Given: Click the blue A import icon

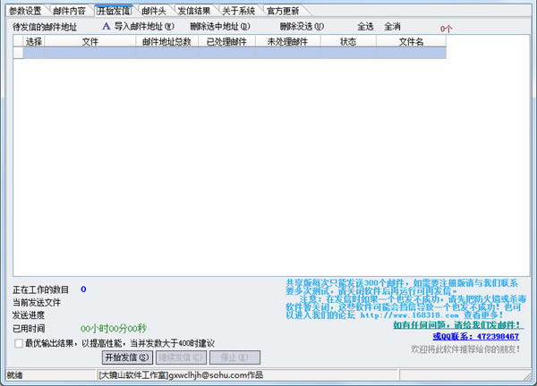Looking at the screenshot, I should [107, 26].
